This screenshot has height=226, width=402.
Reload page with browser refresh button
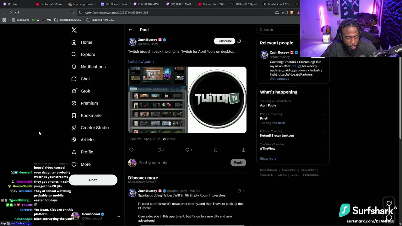(x=17, y=13)
